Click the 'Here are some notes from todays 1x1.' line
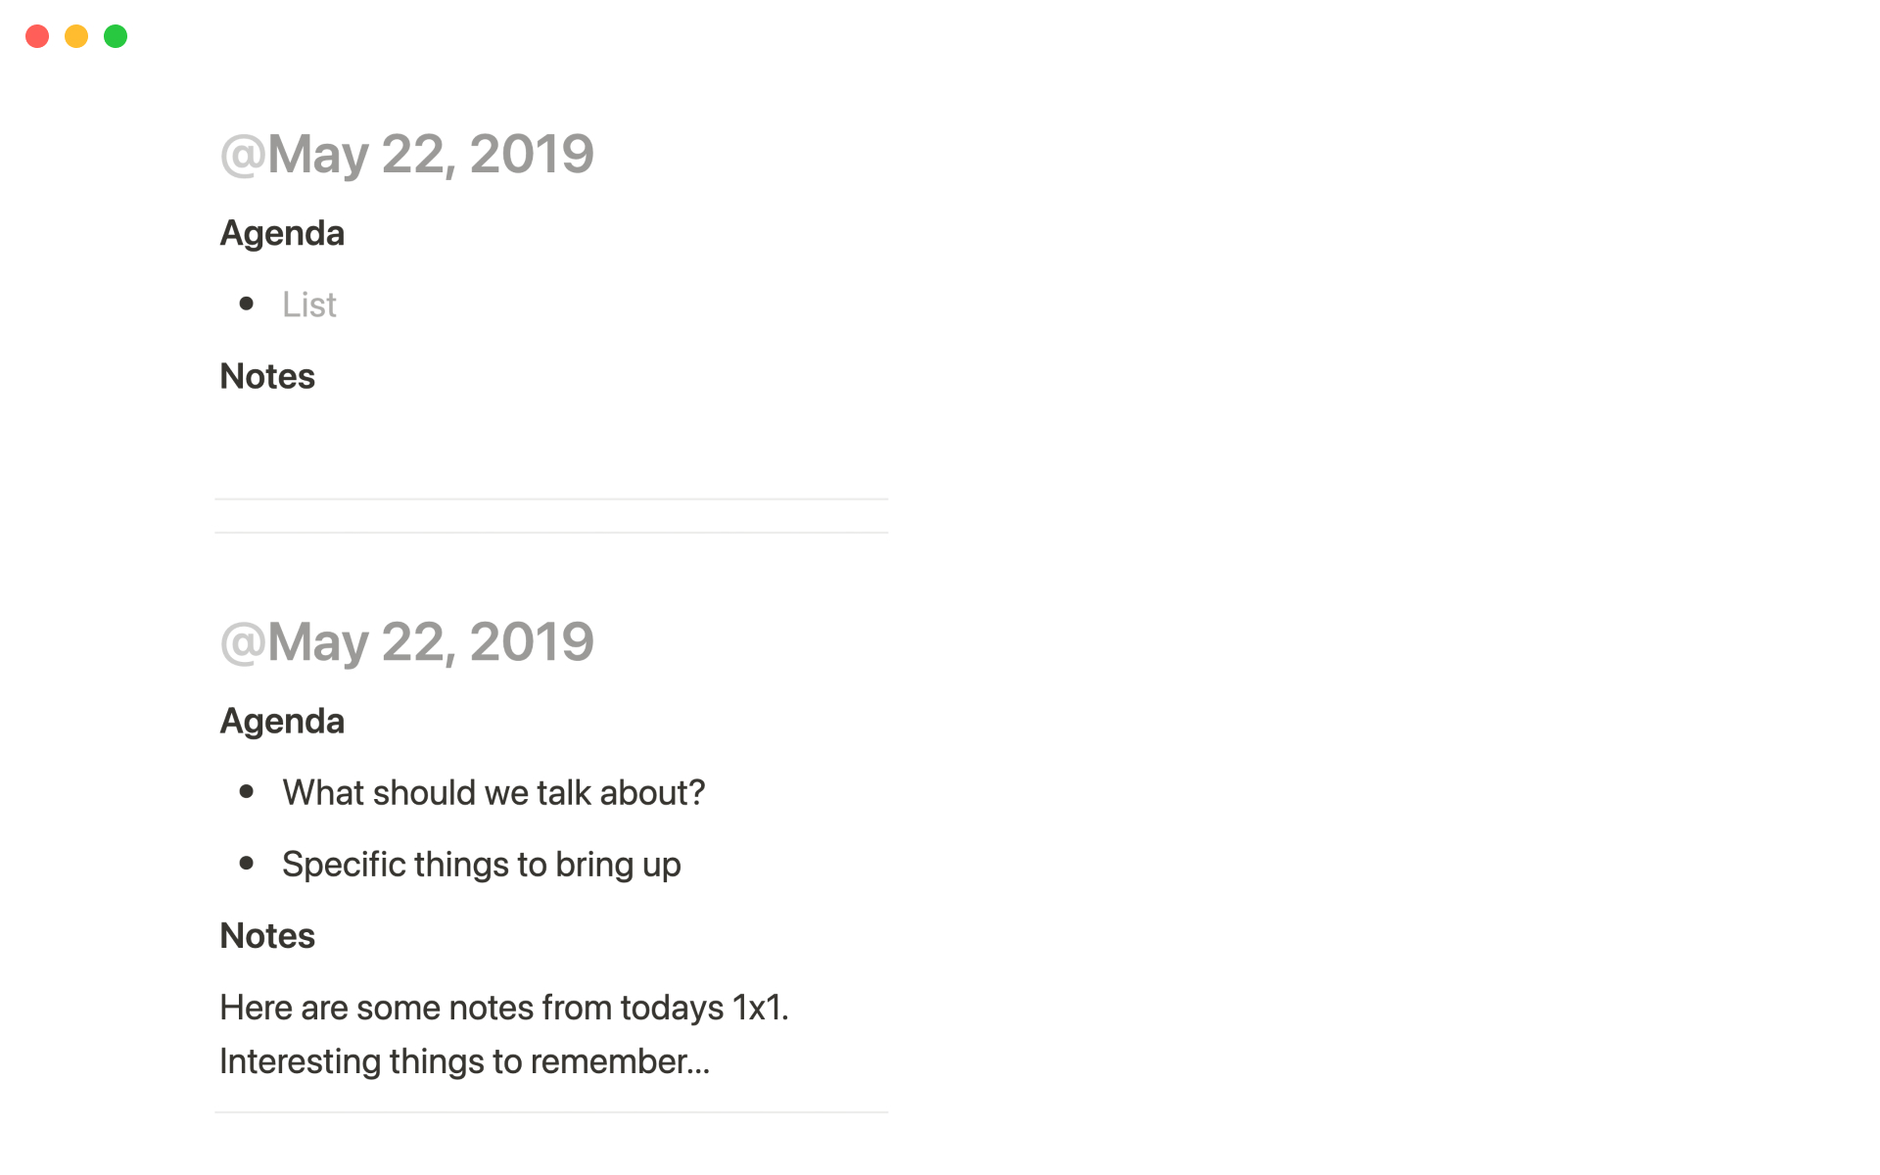1880x1175 pixels. pos(503,1008)
